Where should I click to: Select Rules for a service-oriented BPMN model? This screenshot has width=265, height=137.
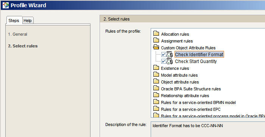[198, 102]
